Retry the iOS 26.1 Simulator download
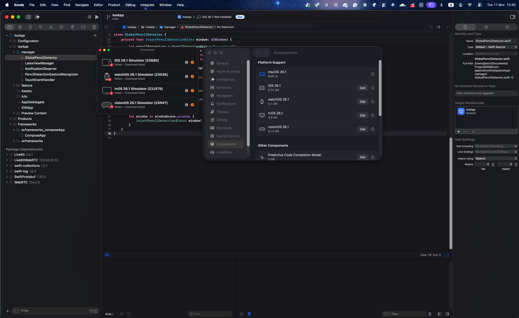This screenshot has height=318, width=519. [x=192, y=62]
